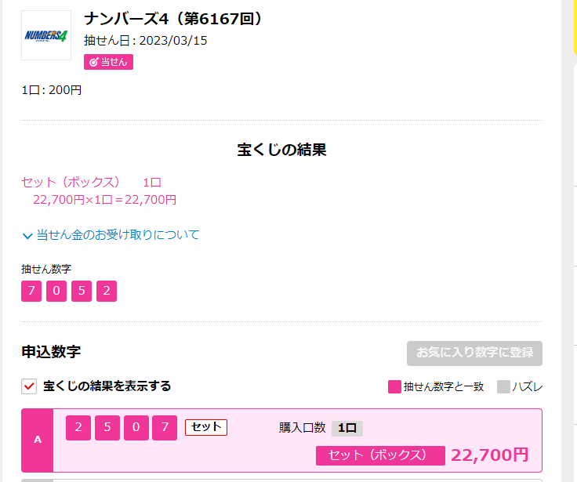
Task: Click お気に入り数字に登録 button
Action: 474,353
